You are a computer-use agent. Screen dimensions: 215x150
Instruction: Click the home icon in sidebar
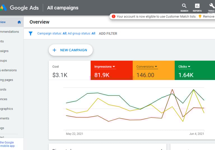click(19, 22)
